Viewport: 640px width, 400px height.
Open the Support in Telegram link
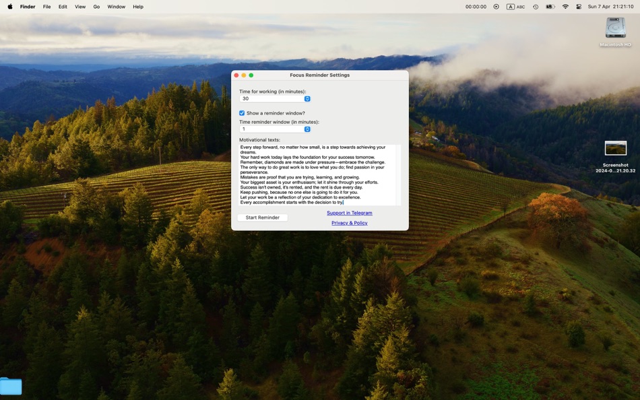[349, 212]
